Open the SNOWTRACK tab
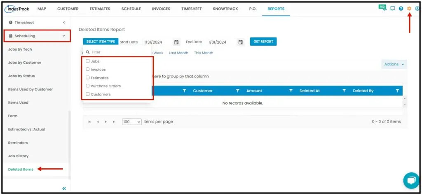This screenshot has height=195, width=422. click(x=225, y=9)
